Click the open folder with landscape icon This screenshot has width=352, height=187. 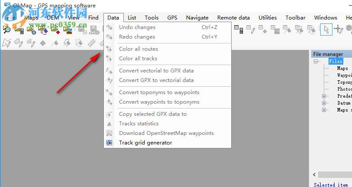[67, 30]
